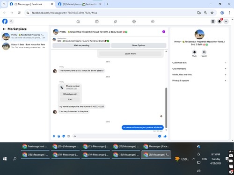Viewport: 234px width, 175px height.
Task: Open Facebook home logo
Action: pyautogui.click(x=5, y=22)
